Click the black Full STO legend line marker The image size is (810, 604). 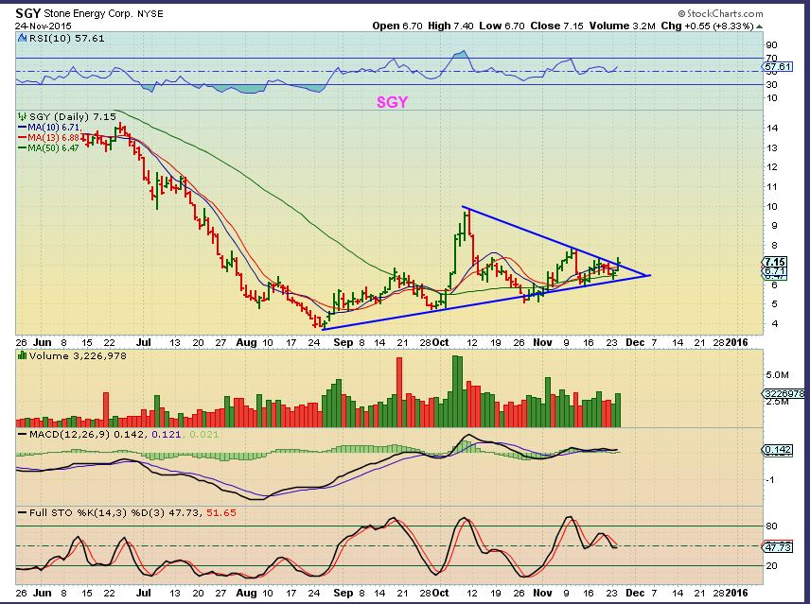[x=22, y=512]
